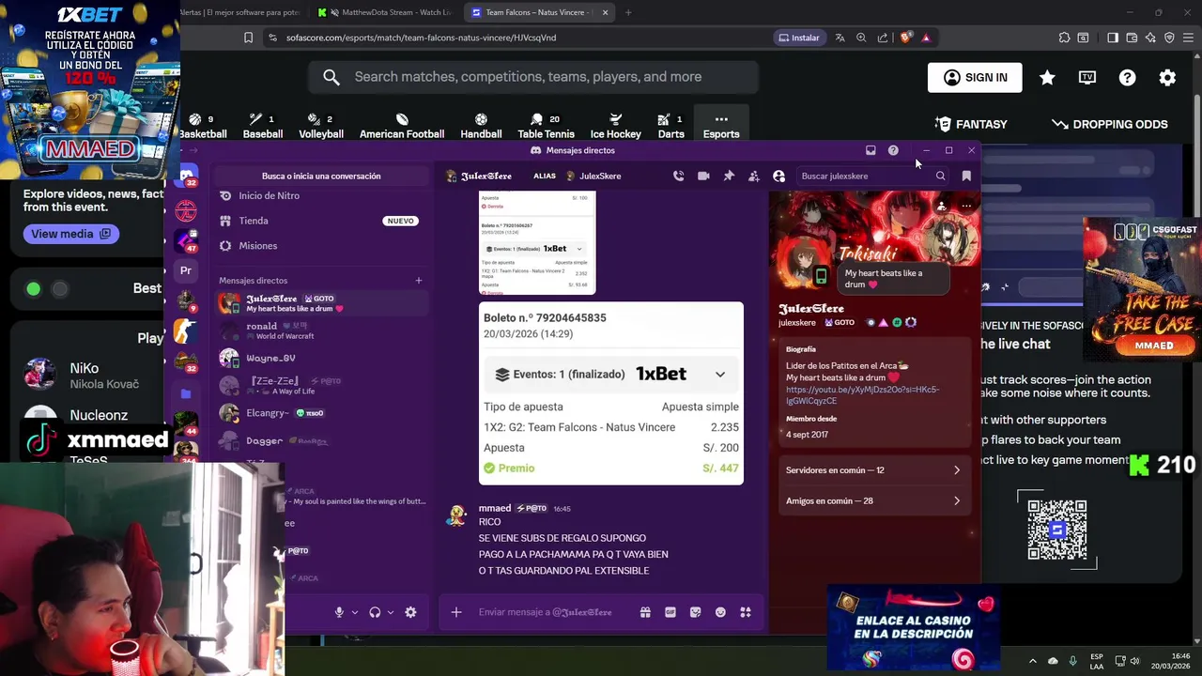1202x676 pixels.
Task: Select the Handball tab on Sofascore
Action: point(481,126)
